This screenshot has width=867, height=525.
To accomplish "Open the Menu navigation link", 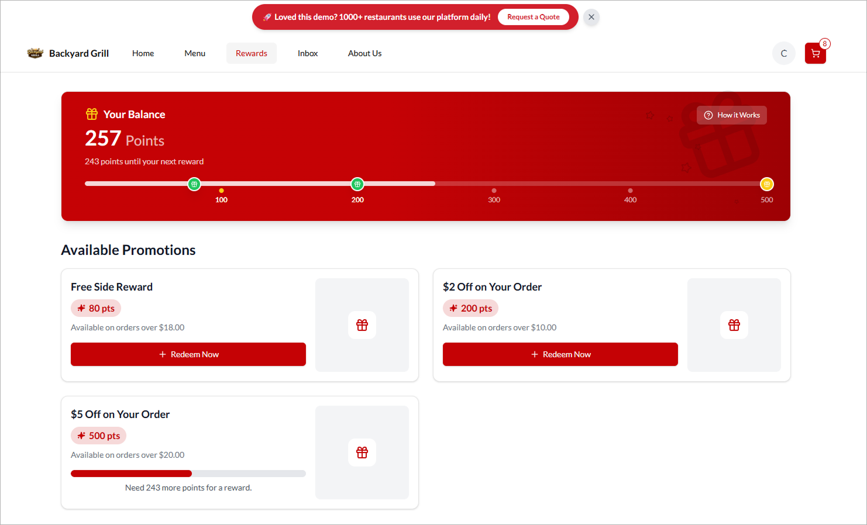I will tap(195, 53).
